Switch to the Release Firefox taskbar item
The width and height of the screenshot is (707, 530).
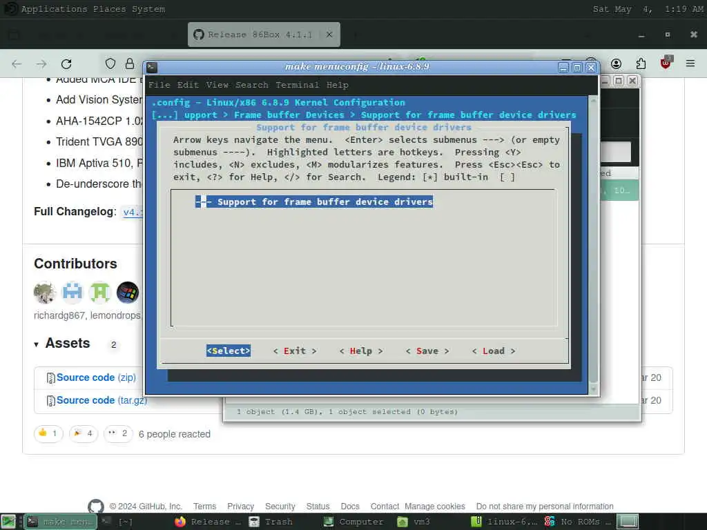[209, 522]
